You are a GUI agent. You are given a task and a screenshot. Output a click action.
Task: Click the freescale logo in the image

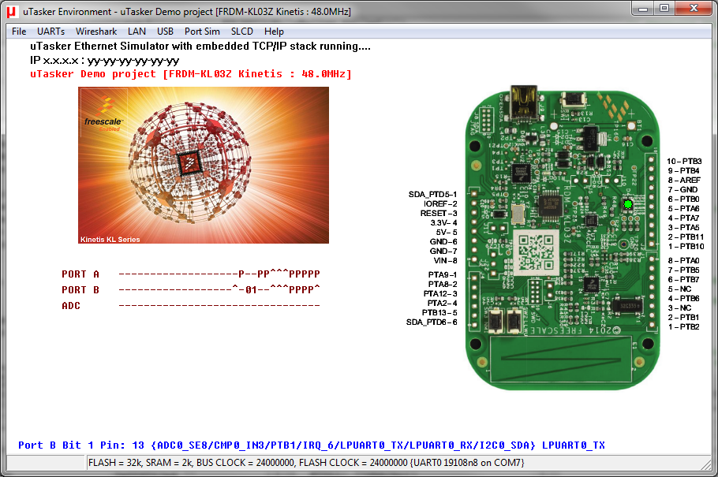click(103, 114)
